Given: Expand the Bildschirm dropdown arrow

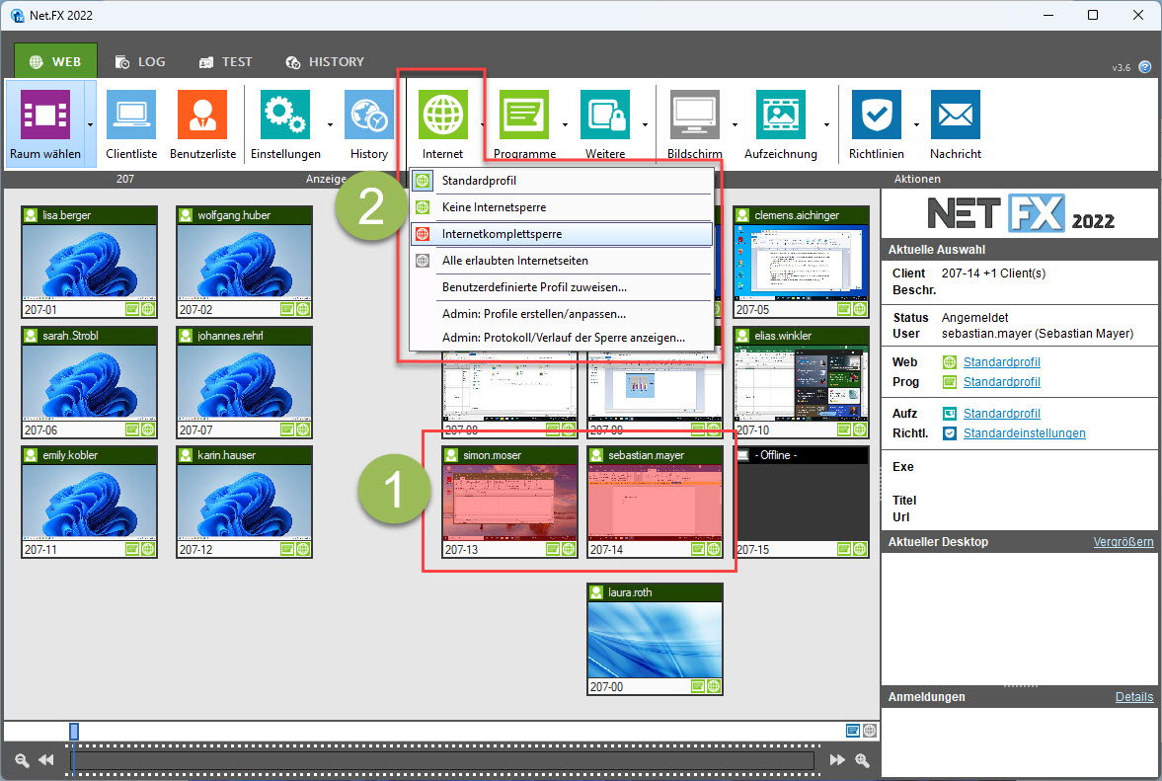Looking at the screenshot, I should [735, 124].
